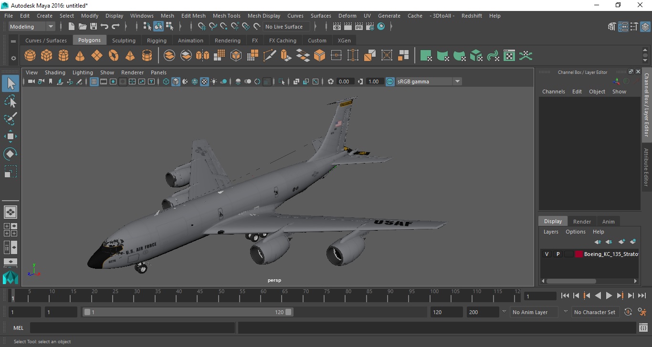The width and height of the screenshot is (652, 347).
Task: Activate the Move tool in toolbox
Action: (x=11, y=136)
